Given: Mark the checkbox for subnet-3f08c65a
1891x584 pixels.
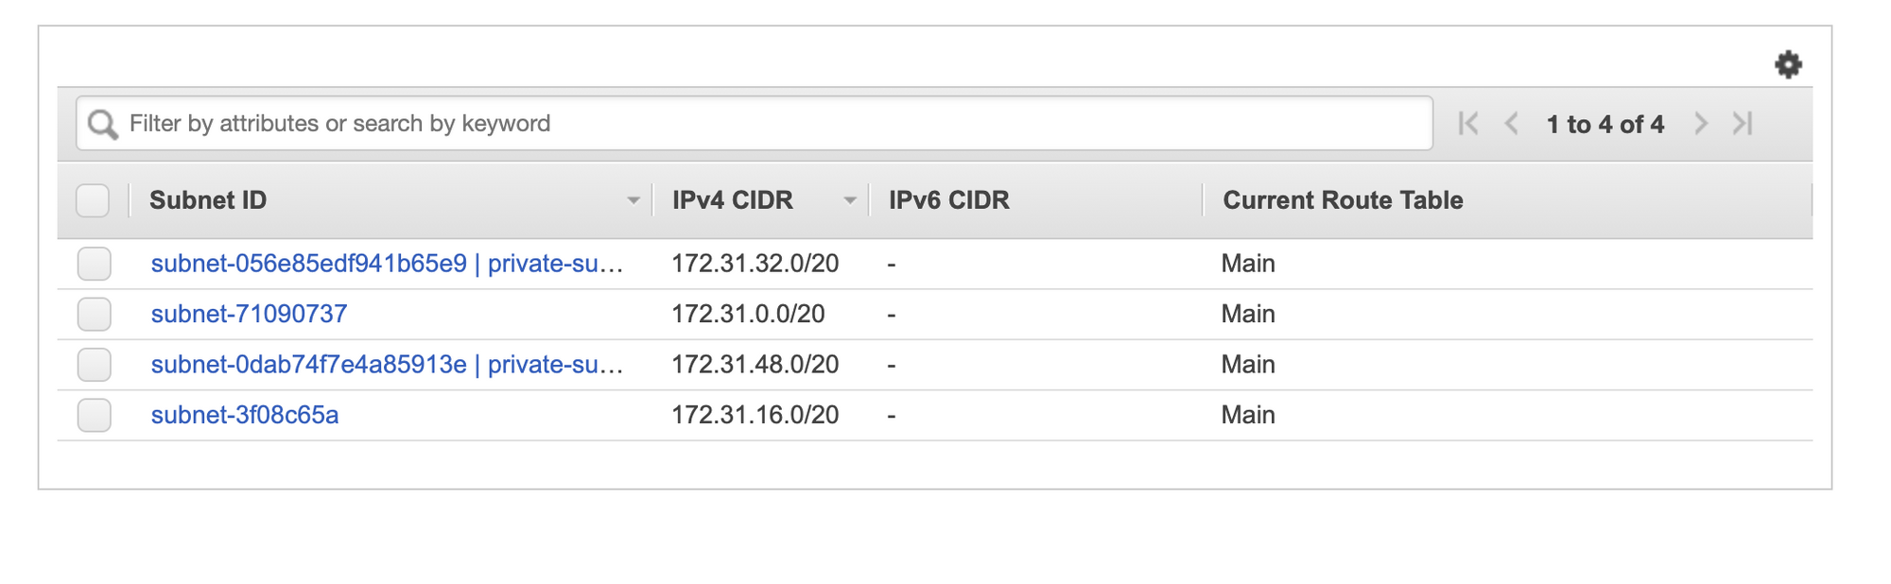Looking at the screenshot, I should (95, 415).
